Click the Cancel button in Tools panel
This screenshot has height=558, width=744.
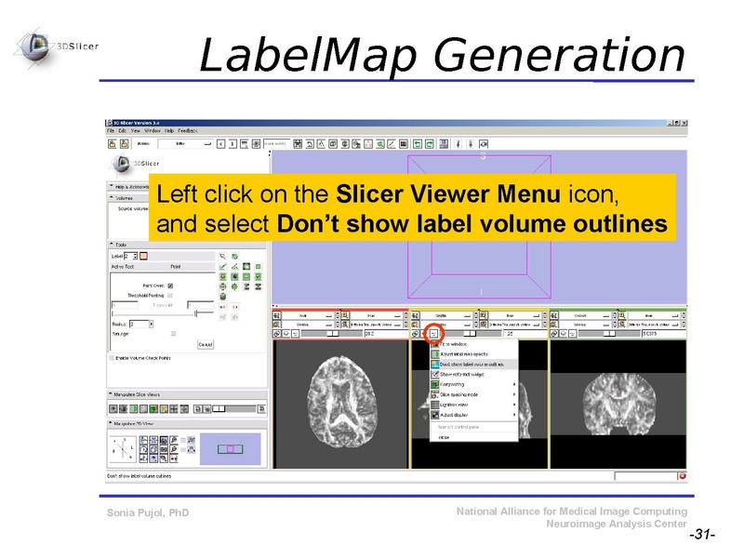[206, 344]
